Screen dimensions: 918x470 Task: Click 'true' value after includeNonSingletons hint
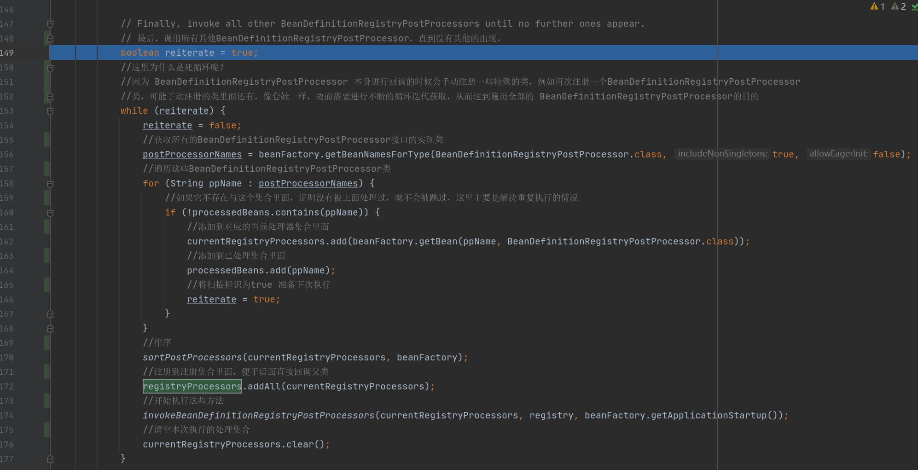click(783, 155)
